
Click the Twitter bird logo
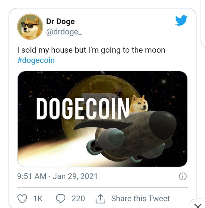coord(181,21)
